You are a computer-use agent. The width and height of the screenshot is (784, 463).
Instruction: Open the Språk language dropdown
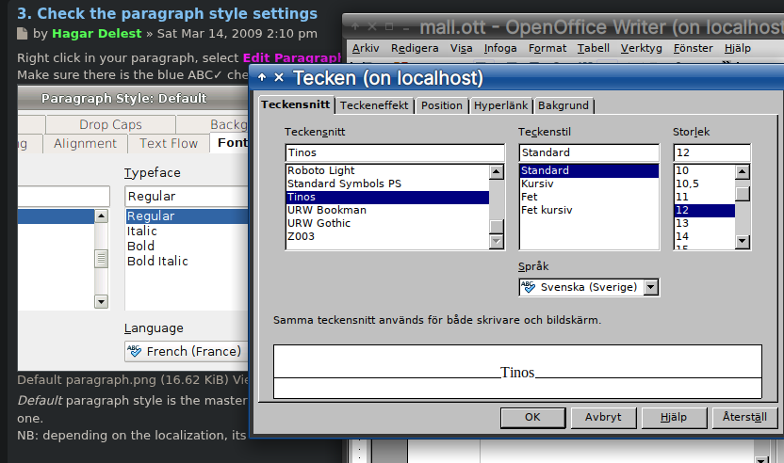(x=651, y=287)
